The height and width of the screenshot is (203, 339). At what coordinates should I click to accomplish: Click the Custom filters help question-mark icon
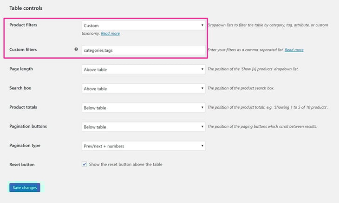tap(76, 49)
